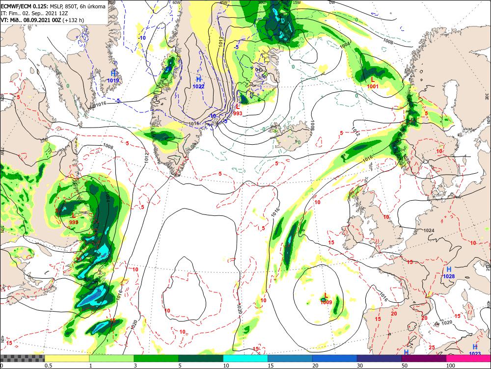Click the purple 50–100 mm legend swatch
Viewport: 491px width, 369px height.
click(x=424, y=358)
